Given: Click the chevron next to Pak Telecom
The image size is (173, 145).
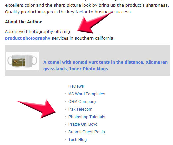Looking at the screenshot, I should pos(65,109).
